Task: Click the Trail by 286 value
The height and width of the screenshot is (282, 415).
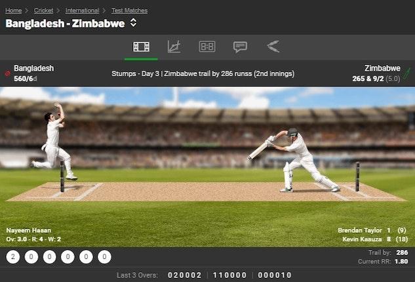Action: click(402, 252)
